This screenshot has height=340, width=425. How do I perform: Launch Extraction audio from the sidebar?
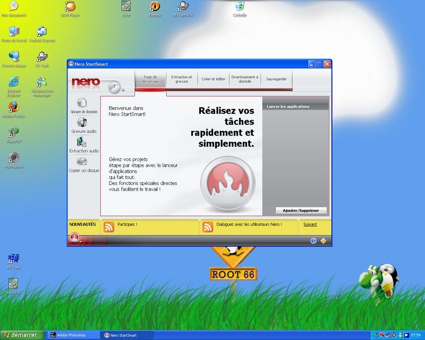tap(82, 142)
